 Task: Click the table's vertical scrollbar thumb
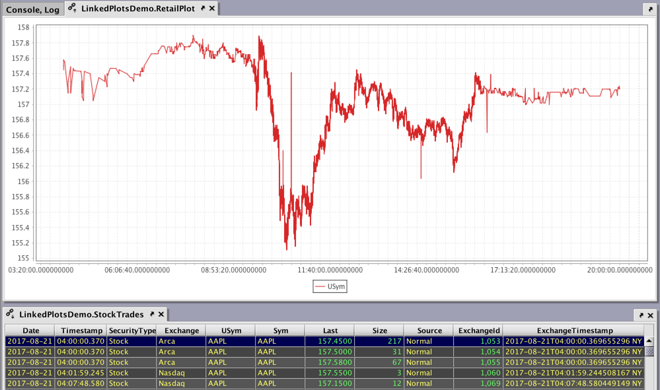click(649, 352)
